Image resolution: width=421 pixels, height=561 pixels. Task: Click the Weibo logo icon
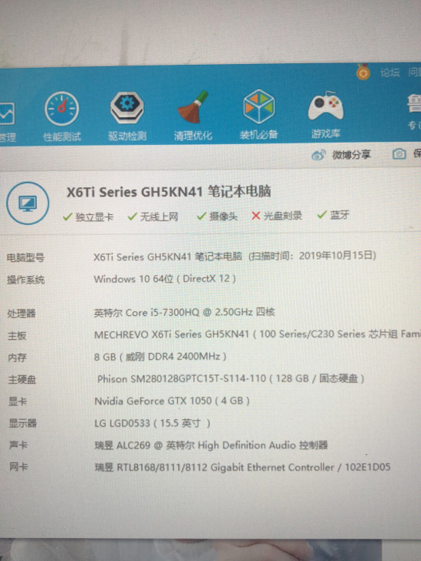coord(318,155)
